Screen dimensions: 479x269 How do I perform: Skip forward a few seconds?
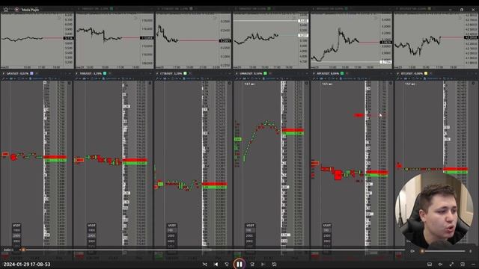[252, 264]
